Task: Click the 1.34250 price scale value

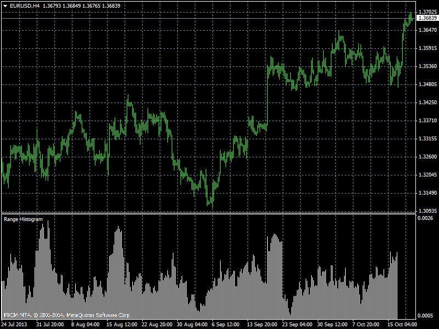Action: pyautogui.click(x=427, y=103)
